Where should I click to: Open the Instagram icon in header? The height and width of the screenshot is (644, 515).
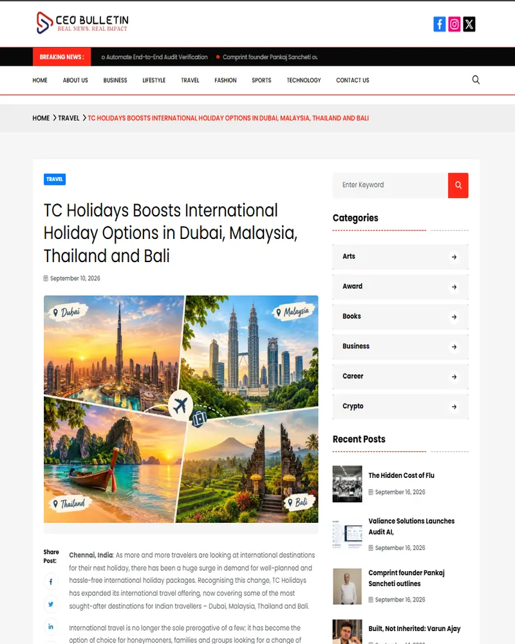pos(454,24)
